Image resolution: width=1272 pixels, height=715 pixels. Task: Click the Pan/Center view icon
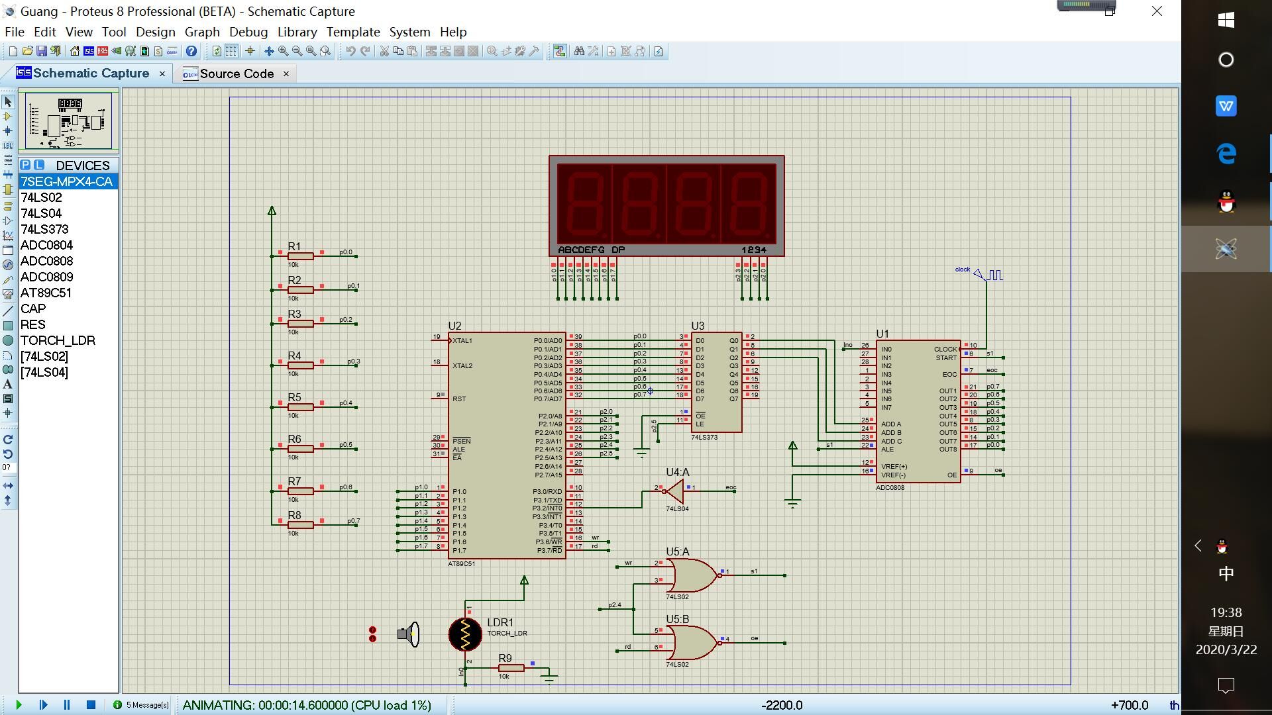click(x=269, y=51)
